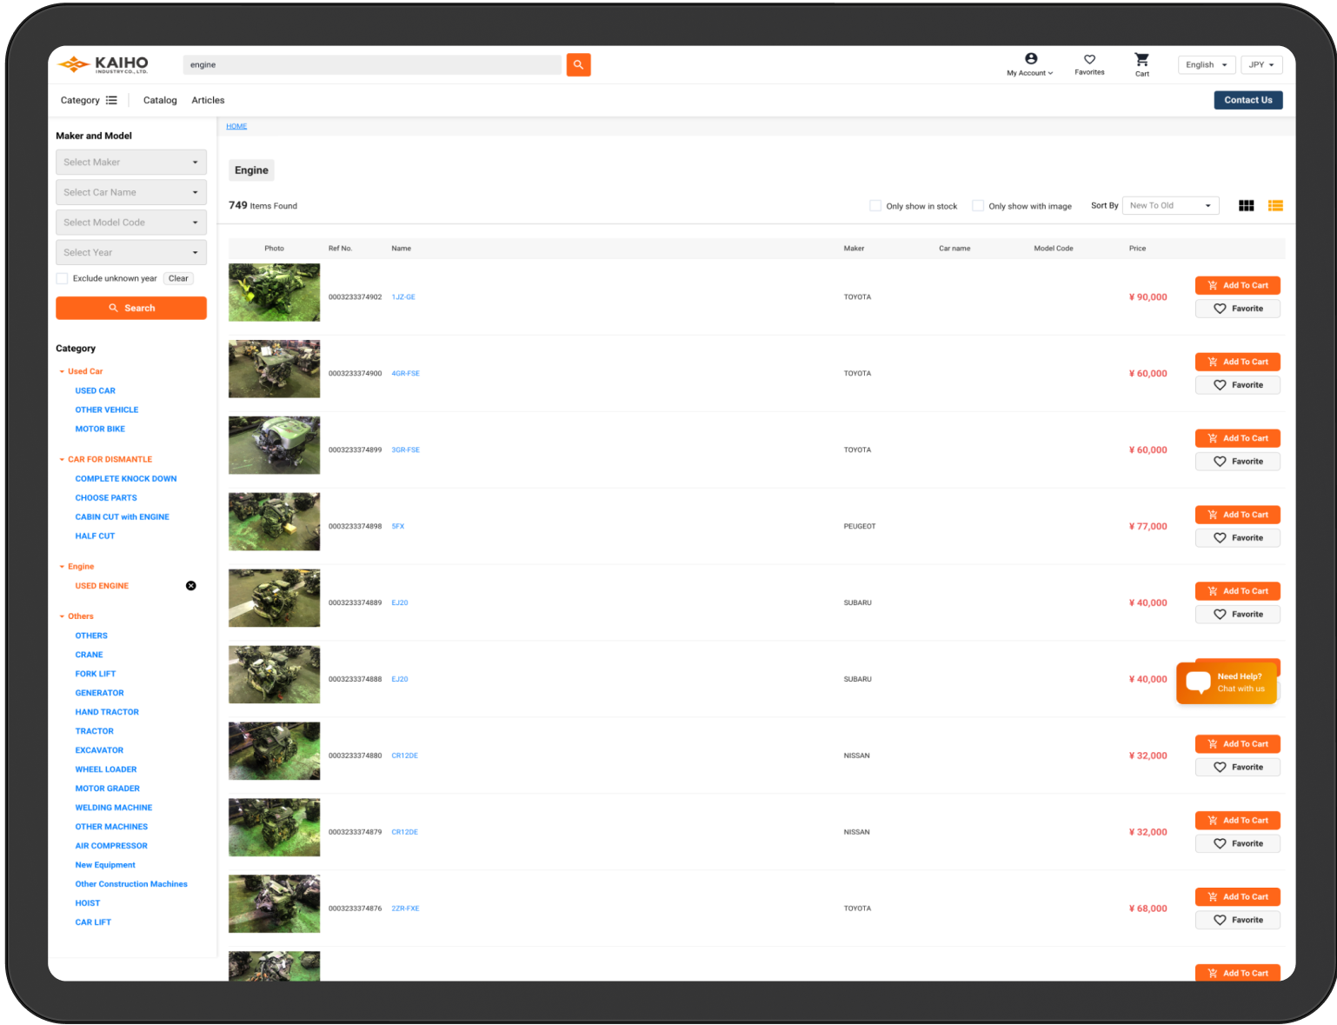Favorite the 4GR-FSE engine
The width and height of the screenshot is (1337, 1025).
pyautogui.click(x=1237, y=385)
